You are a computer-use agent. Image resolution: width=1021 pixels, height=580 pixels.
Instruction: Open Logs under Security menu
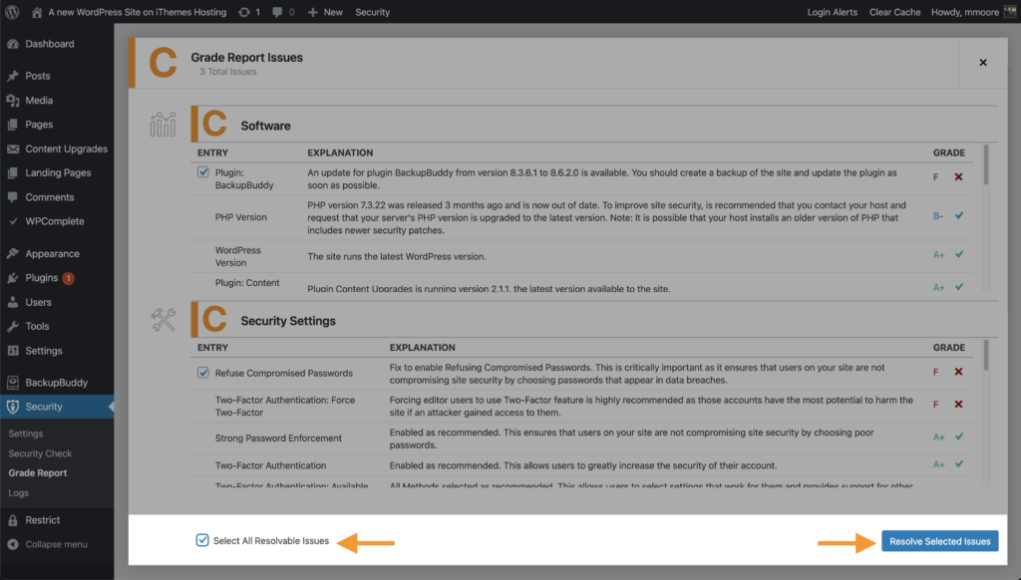18,492
